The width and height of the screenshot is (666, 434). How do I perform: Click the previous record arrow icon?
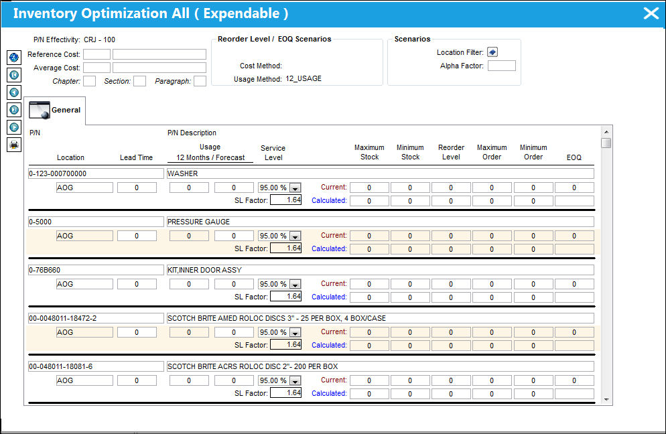pos(14,92)
